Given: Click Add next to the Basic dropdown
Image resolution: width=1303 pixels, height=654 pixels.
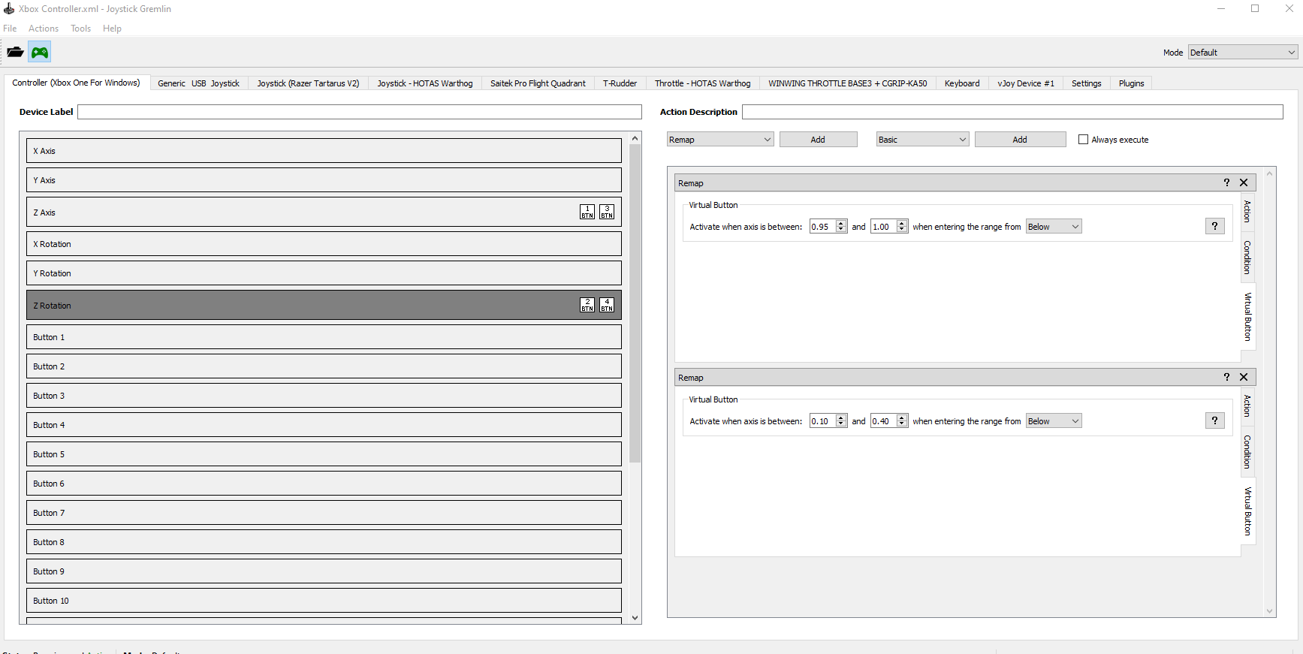Looking at the screenshot, I should pyautogui.click(x=1020, y=140).
